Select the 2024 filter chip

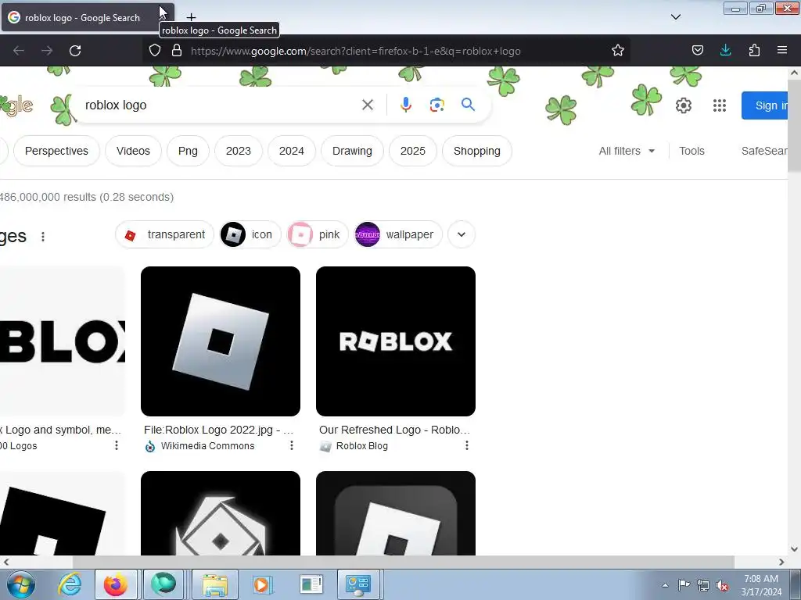(x=292, y=151)
